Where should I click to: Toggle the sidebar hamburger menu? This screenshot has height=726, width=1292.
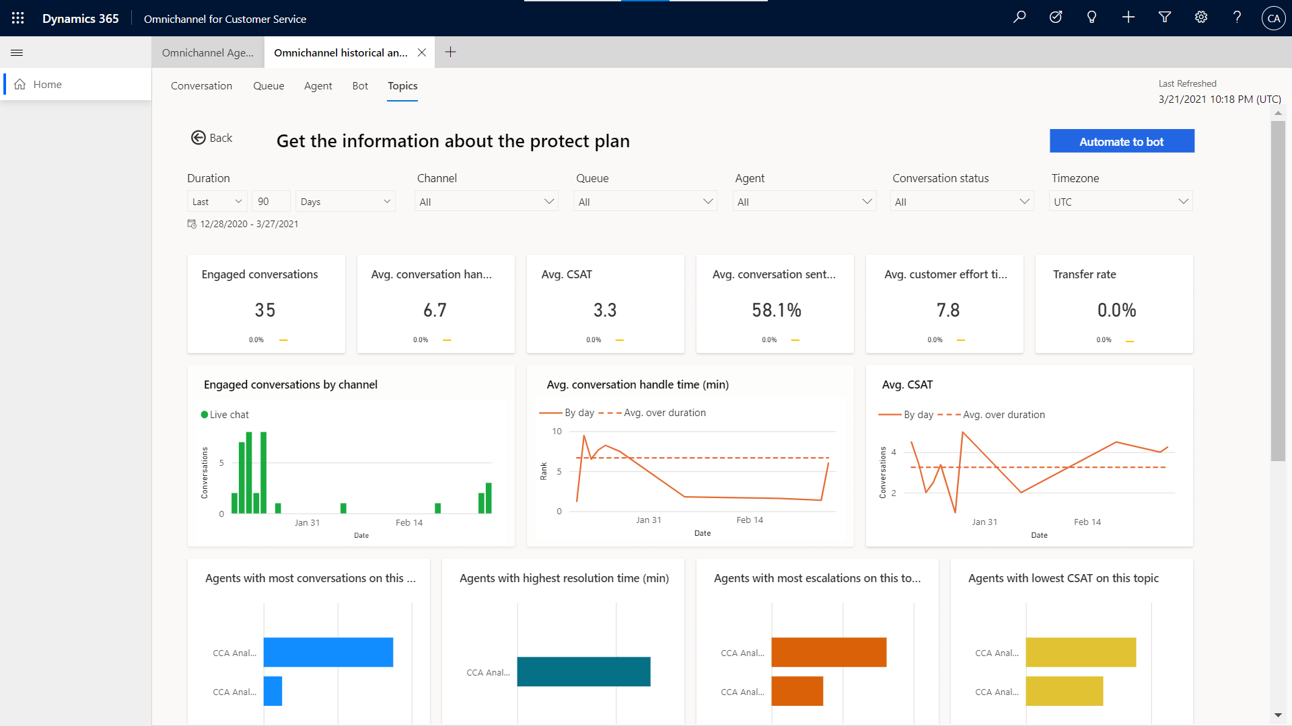(x=17, y=52)
